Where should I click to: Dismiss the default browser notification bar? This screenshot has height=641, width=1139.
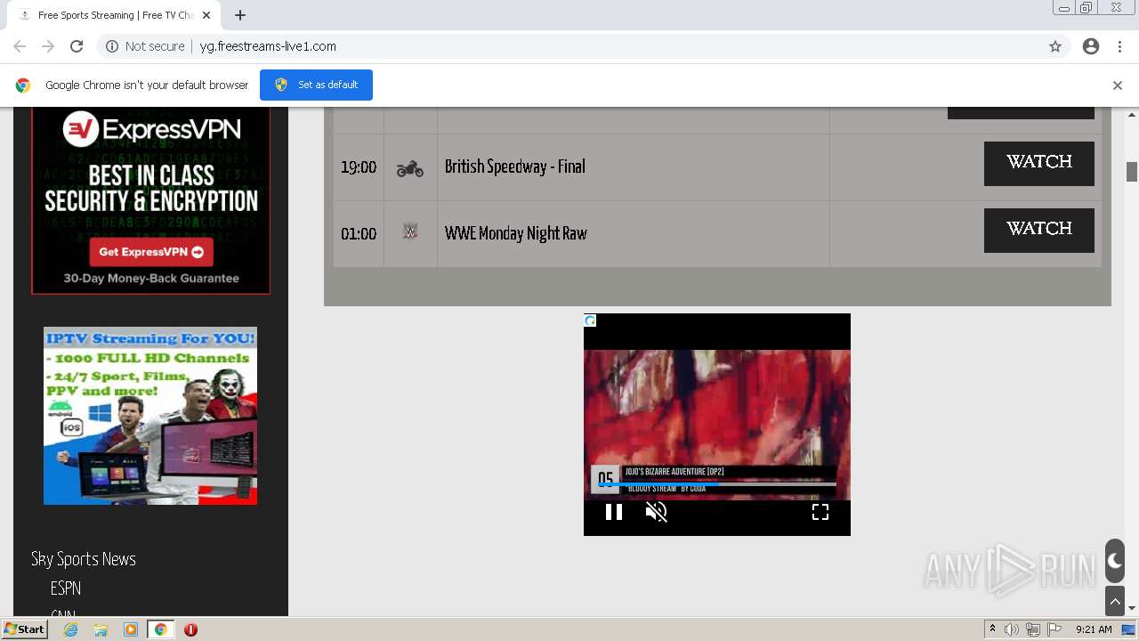coord(1118,85)
